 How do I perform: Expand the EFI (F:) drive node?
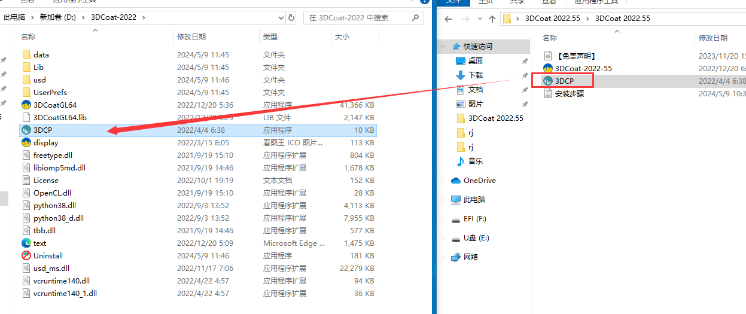(x=443, y=219)
